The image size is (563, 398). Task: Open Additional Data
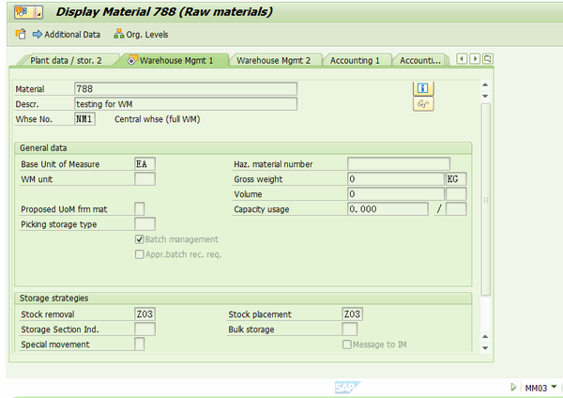[x=67, y=35]
